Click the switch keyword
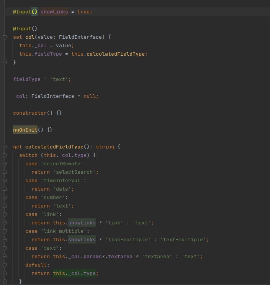 click(x=28, y=155)
